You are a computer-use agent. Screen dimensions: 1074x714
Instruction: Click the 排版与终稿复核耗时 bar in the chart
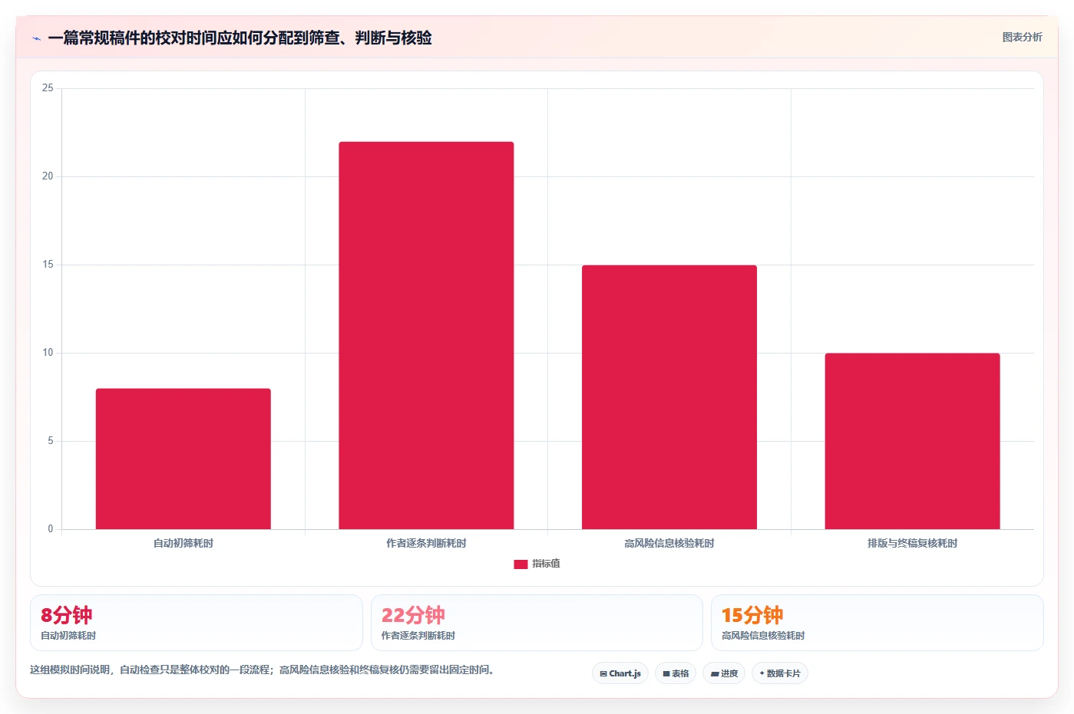coord(912,441)
